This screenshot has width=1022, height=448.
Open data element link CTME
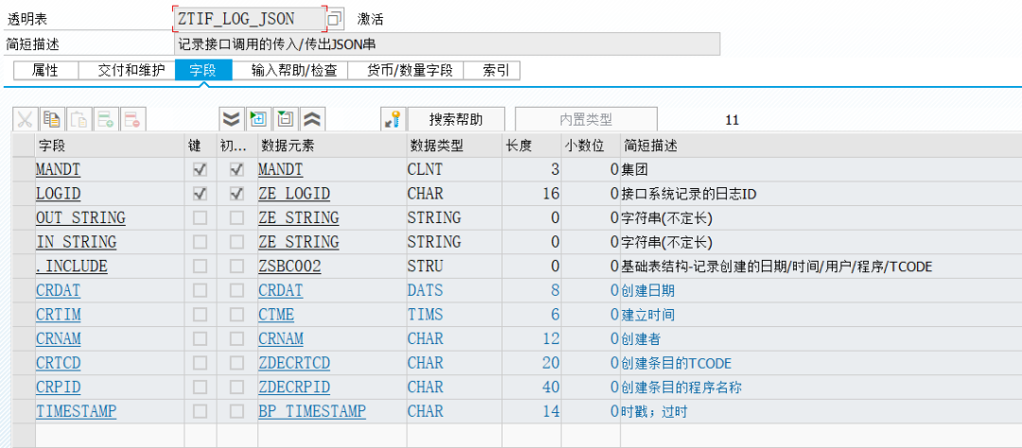275,315
